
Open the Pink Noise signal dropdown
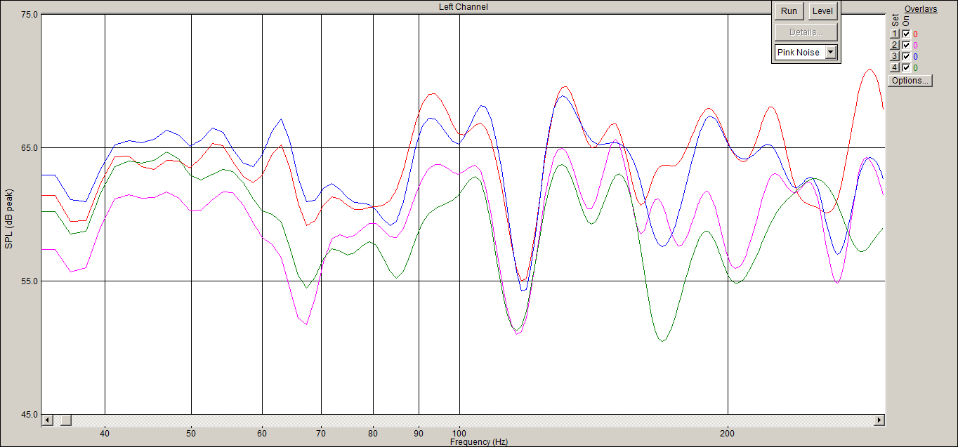831,52
